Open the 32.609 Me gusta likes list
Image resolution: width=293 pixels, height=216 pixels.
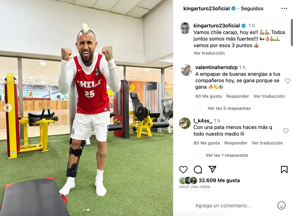click(x=219, y=180)
